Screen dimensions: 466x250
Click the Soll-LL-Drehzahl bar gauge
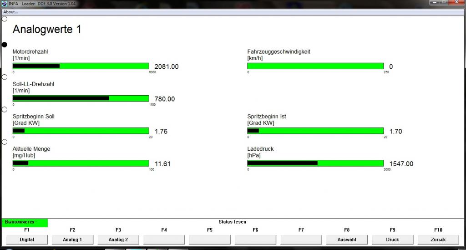point(81,98)
